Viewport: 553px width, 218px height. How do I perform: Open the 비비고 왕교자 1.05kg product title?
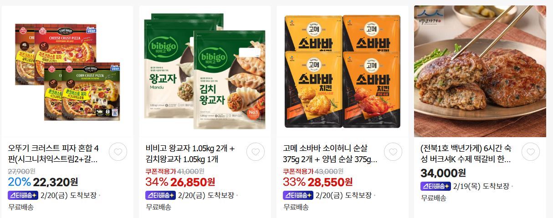[190, 154]
